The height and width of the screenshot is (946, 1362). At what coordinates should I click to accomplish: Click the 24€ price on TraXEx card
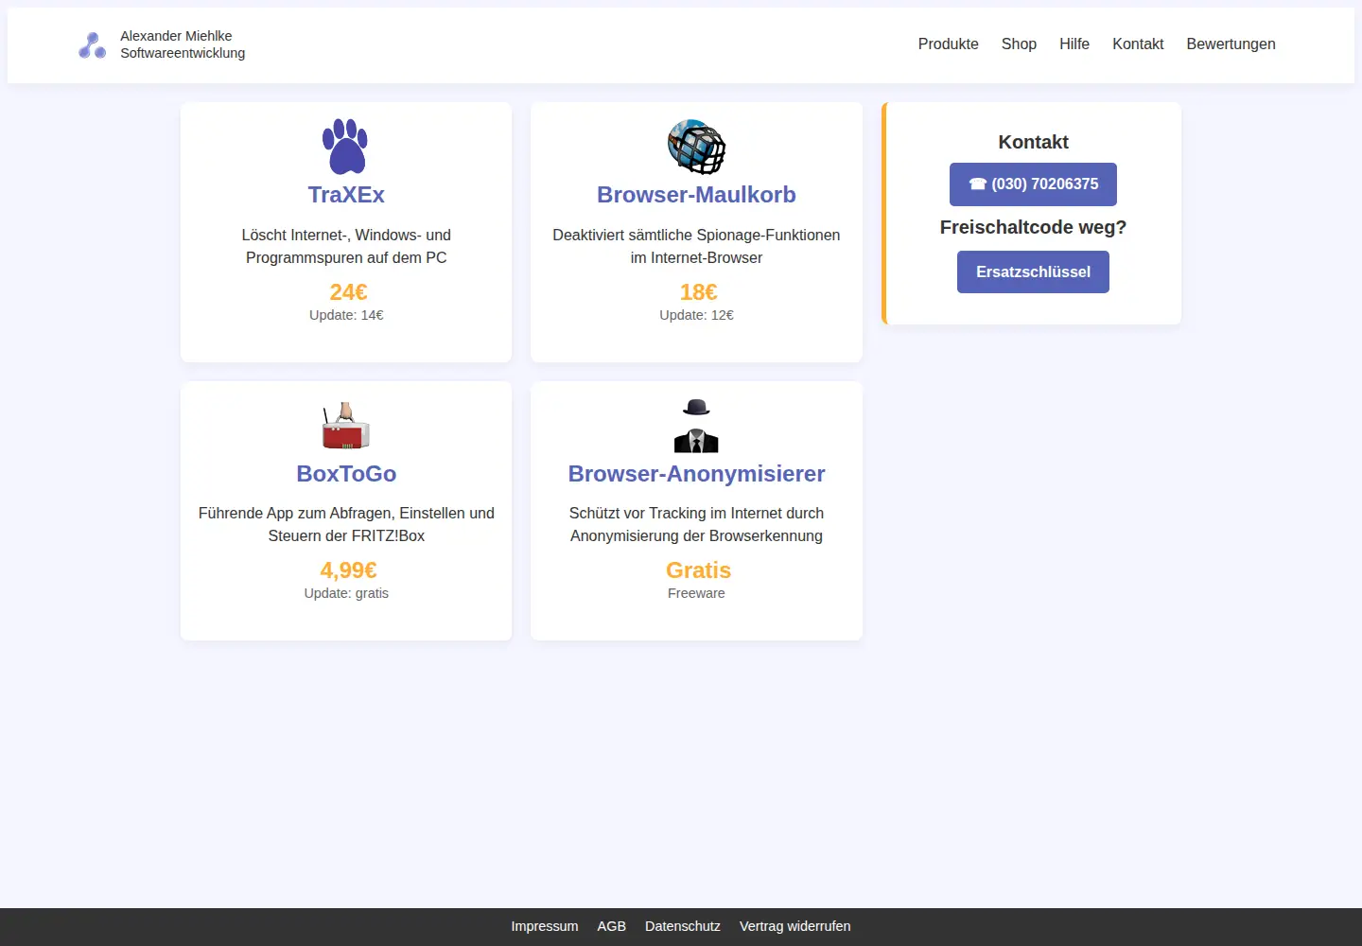tap(348, 292)
